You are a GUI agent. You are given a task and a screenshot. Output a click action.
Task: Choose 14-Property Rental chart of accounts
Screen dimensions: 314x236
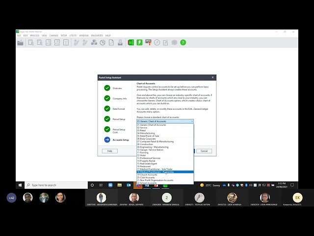point(165,161)
